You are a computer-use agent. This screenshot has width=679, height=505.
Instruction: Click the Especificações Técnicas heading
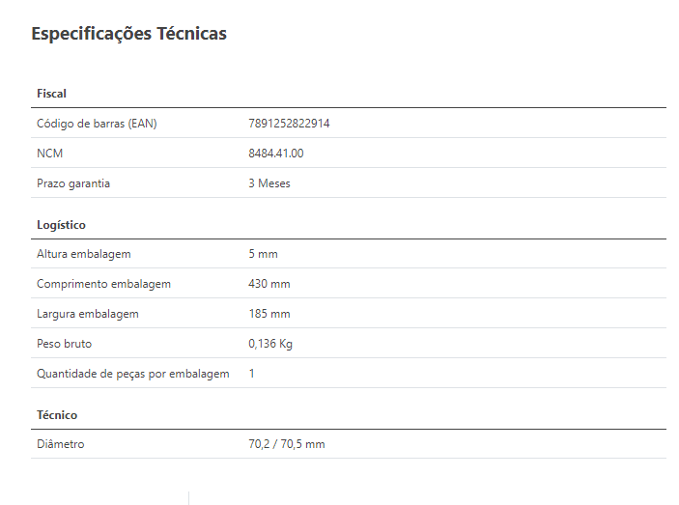[128, 34]
